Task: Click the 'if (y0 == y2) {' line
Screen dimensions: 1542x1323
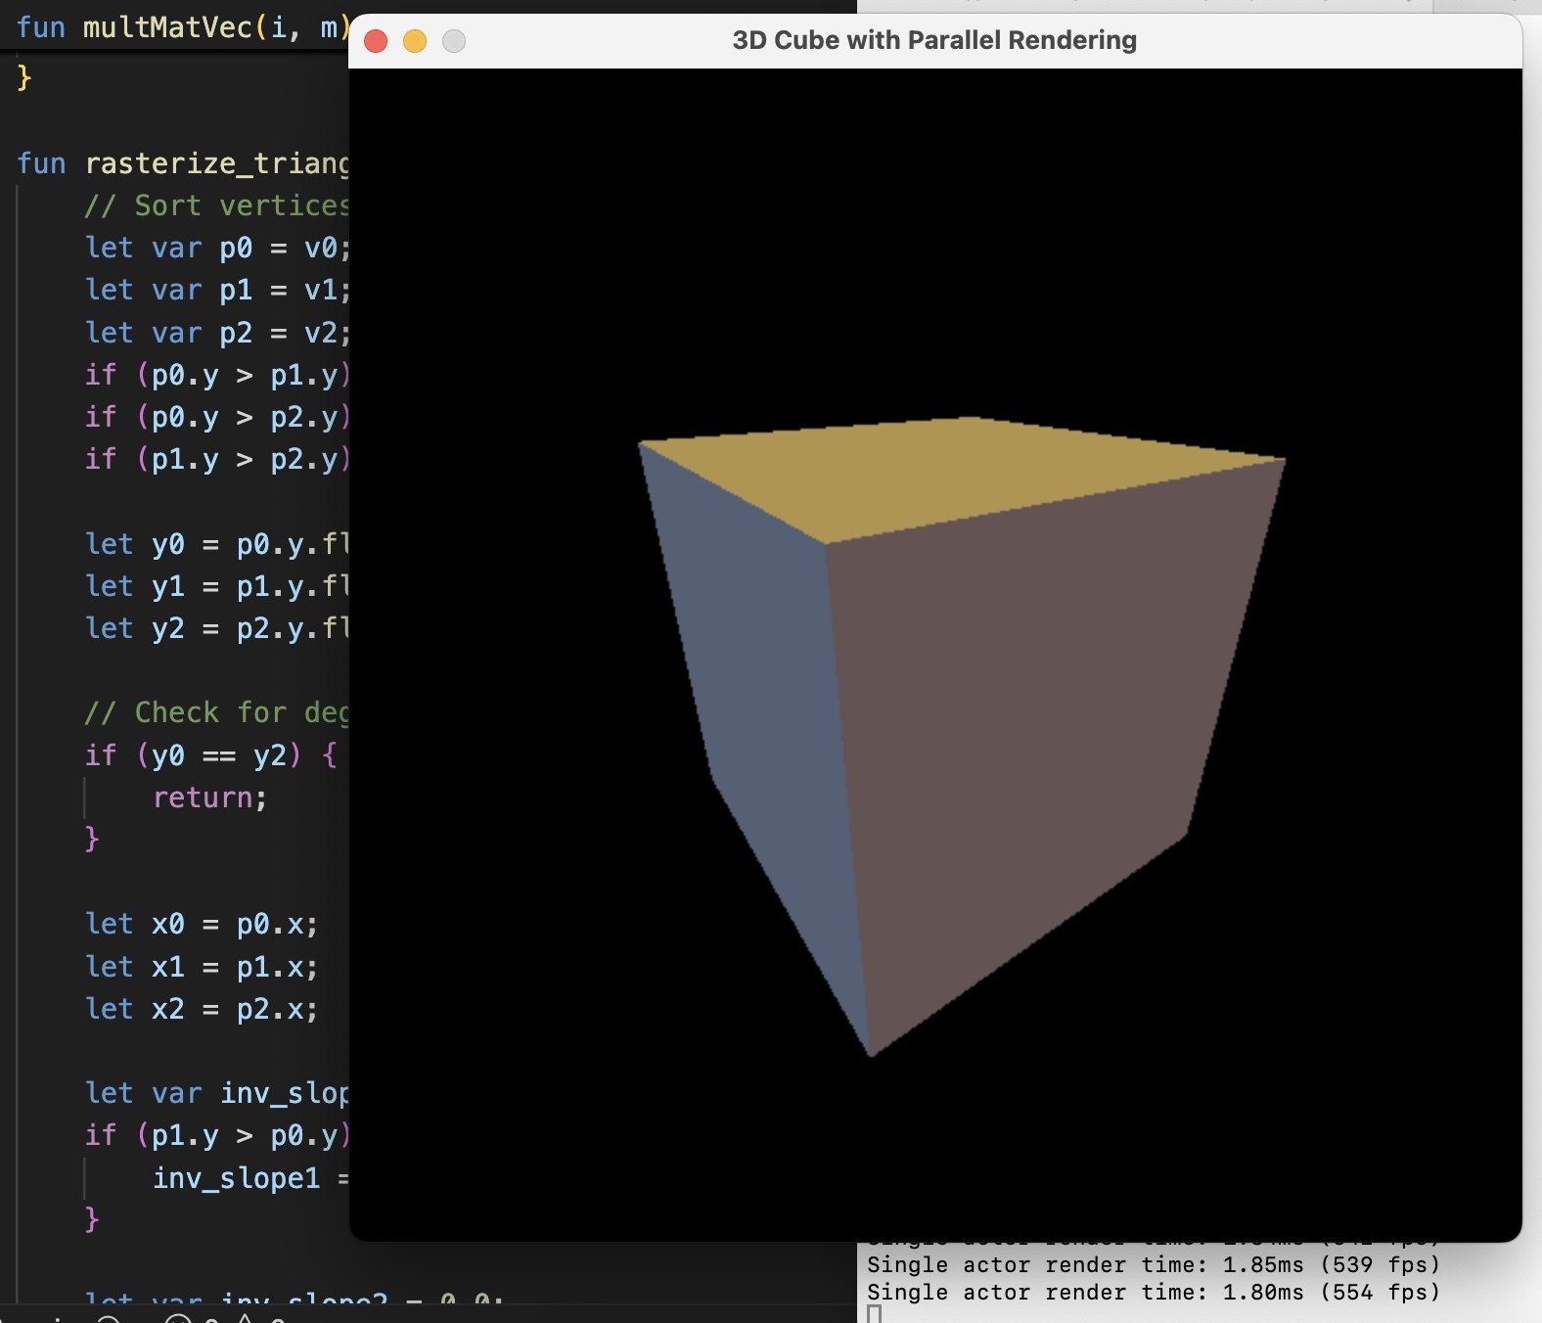Action: click(x=210, y=755)
